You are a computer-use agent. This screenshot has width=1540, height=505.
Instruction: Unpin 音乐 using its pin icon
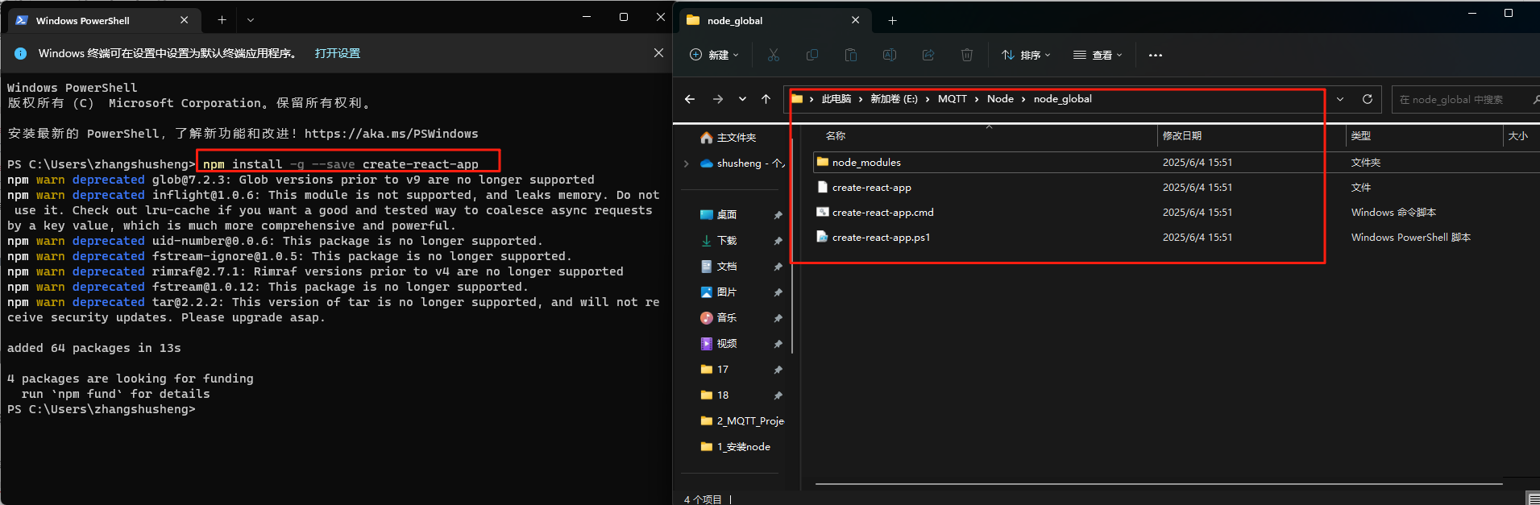[x=778, y=318]
